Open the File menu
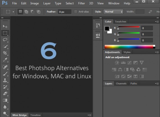The image size is (160, 117). [x=15, y=3]
